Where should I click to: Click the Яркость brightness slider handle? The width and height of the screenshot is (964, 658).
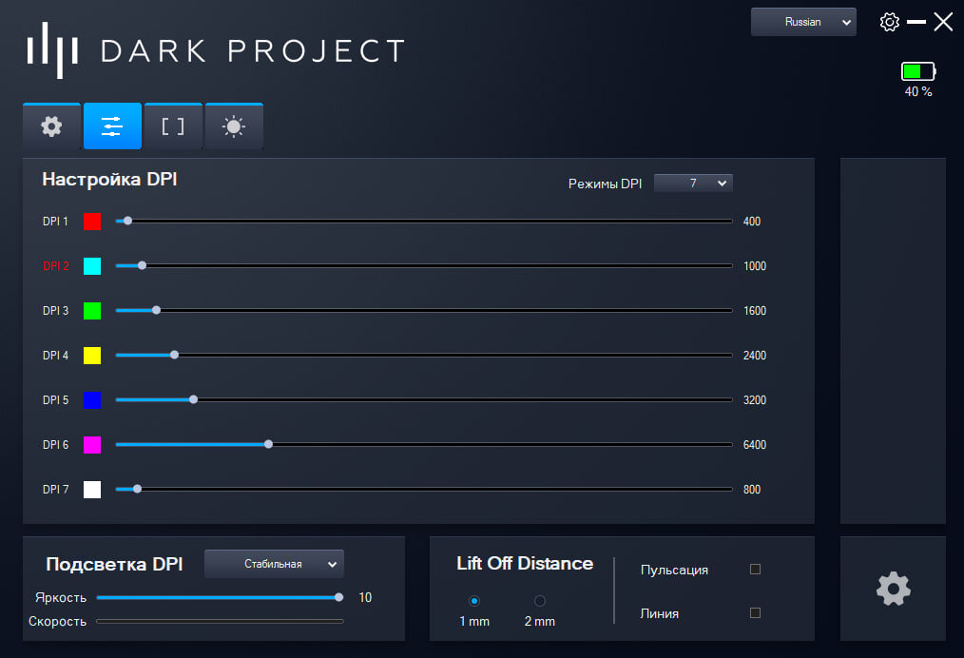point(338,597)
